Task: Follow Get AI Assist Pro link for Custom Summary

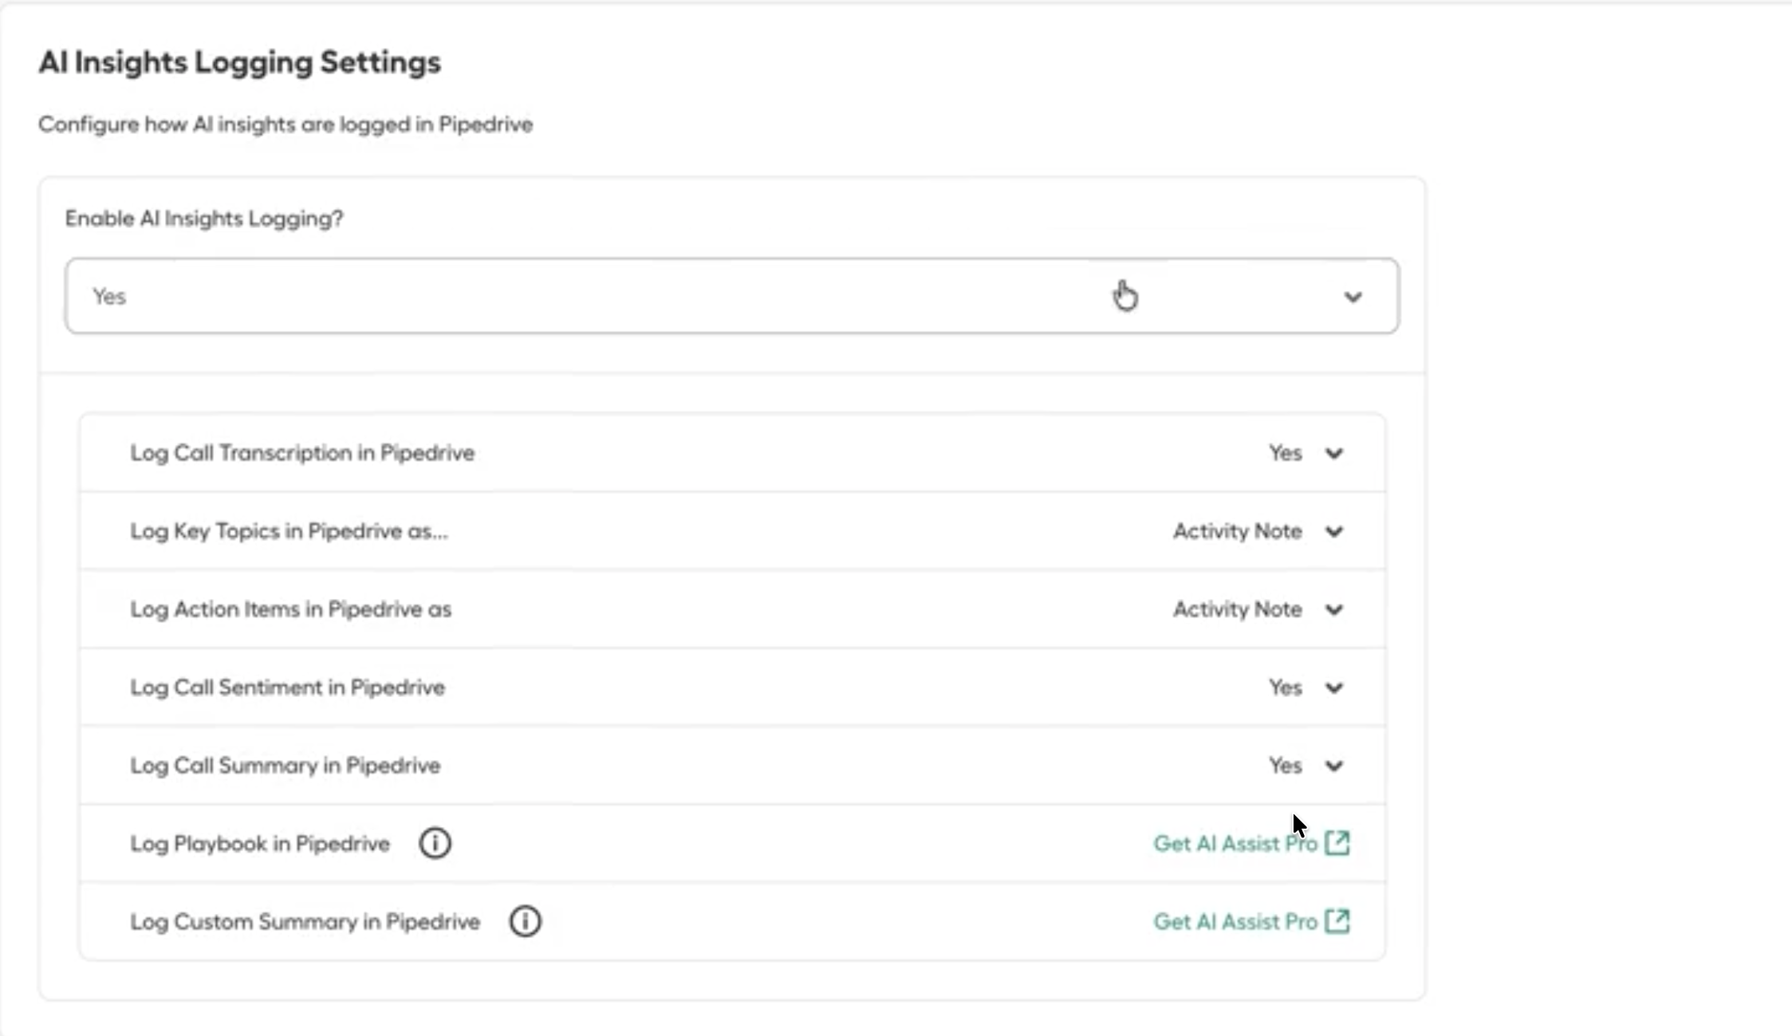Action: coord(1235,922)
